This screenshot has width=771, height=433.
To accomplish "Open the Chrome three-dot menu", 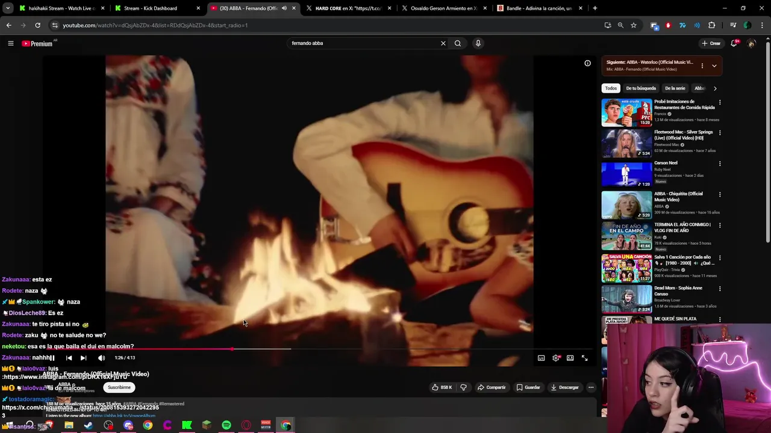I will [761, 25].
